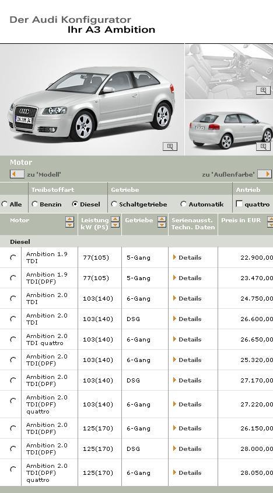Choose Schaltgetriebe transmission filter
The height and width of the screenshot is (493, 273).
pos(114,204)
